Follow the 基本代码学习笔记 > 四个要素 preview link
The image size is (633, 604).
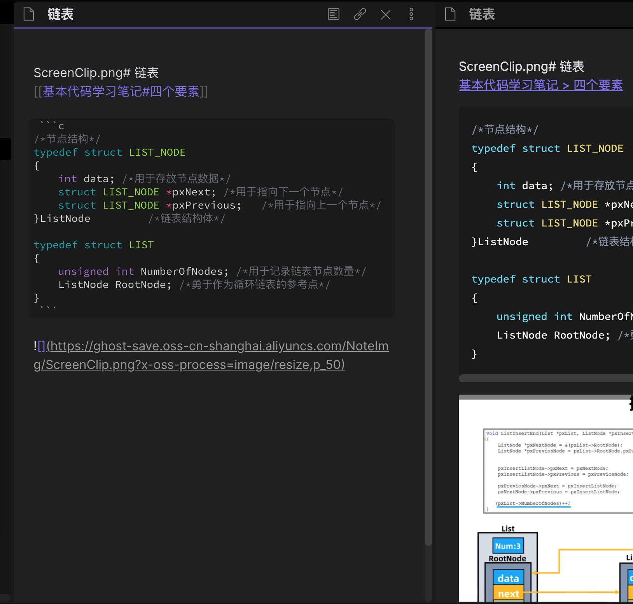pyautogui.click(x=541, y=85)
